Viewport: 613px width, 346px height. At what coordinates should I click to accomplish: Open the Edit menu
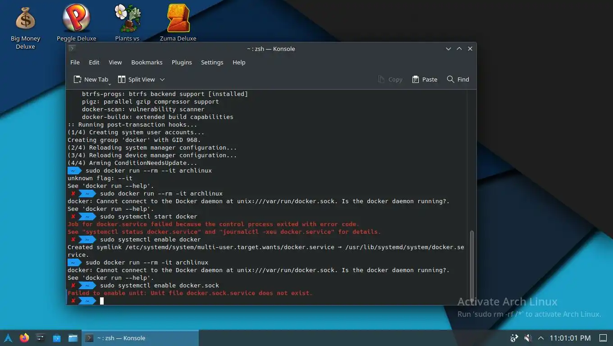click(x=94, y=62)
